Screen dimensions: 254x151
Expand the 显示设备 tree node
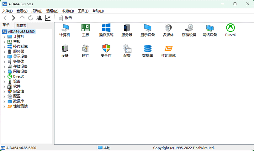click(x=4, y=57)
